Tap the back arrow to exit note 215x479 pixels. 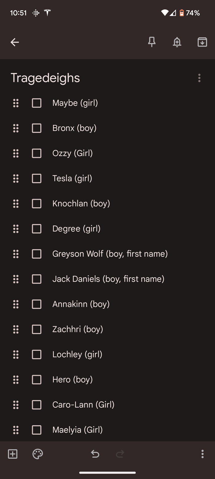pos(15,42)
